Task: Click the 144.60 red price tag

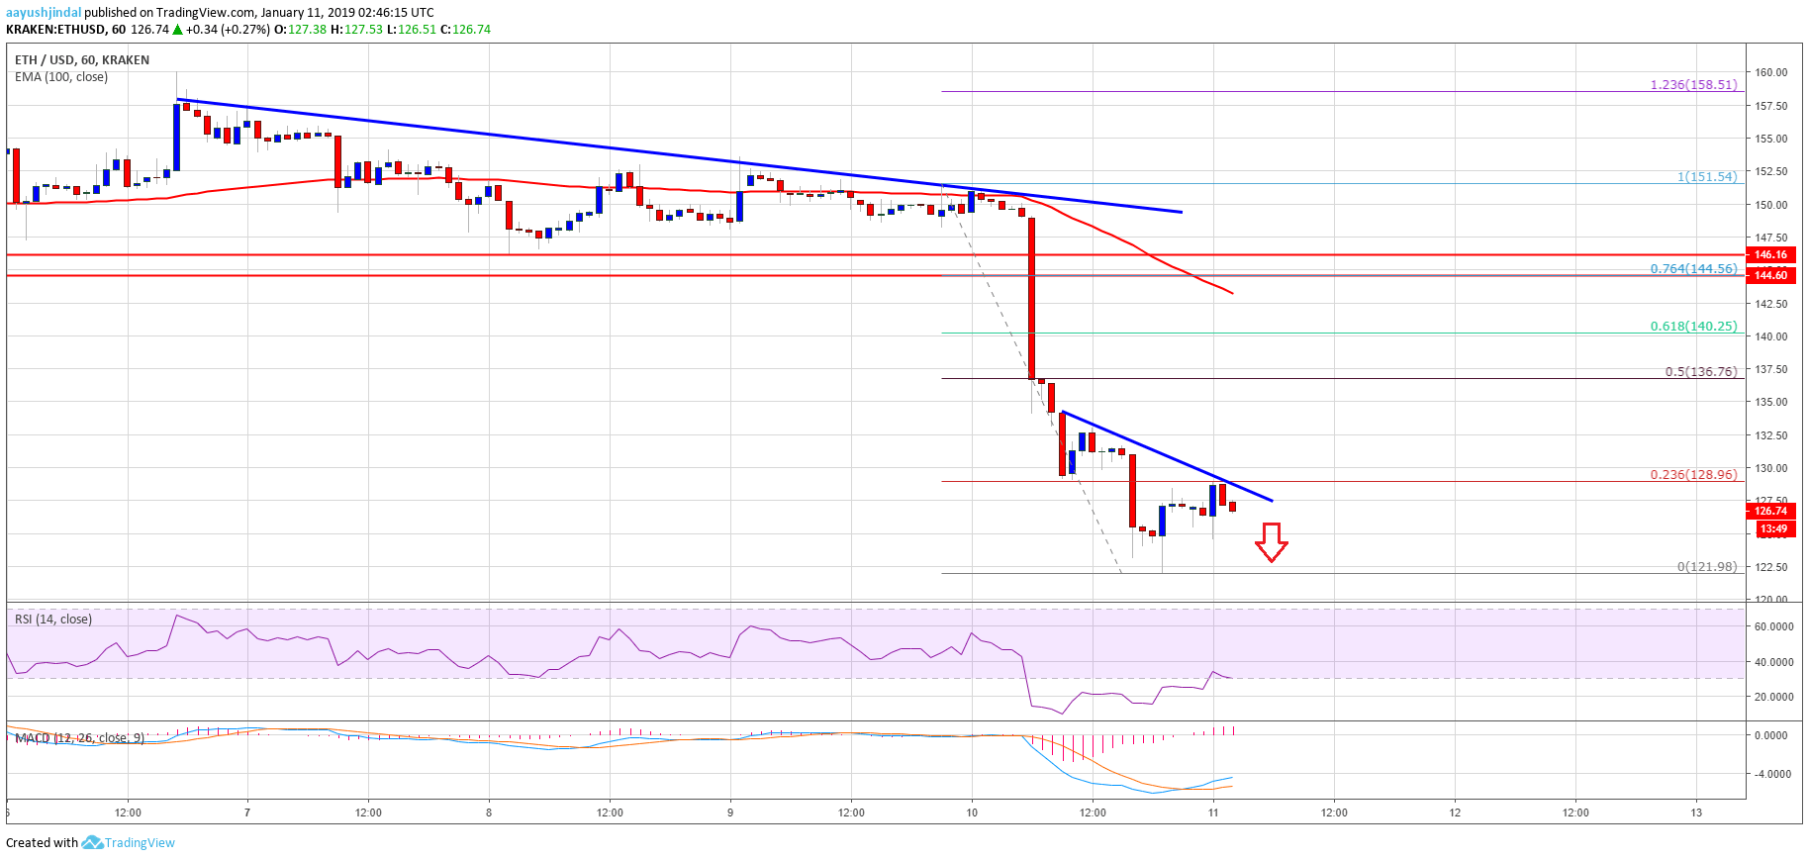Action: click(x=1770, y=275)
